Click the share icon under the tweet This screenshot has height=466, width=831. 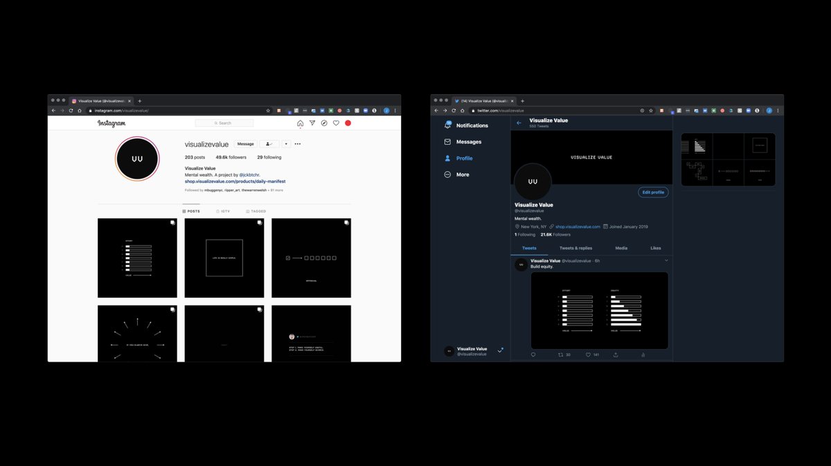[x=616, y=355]
